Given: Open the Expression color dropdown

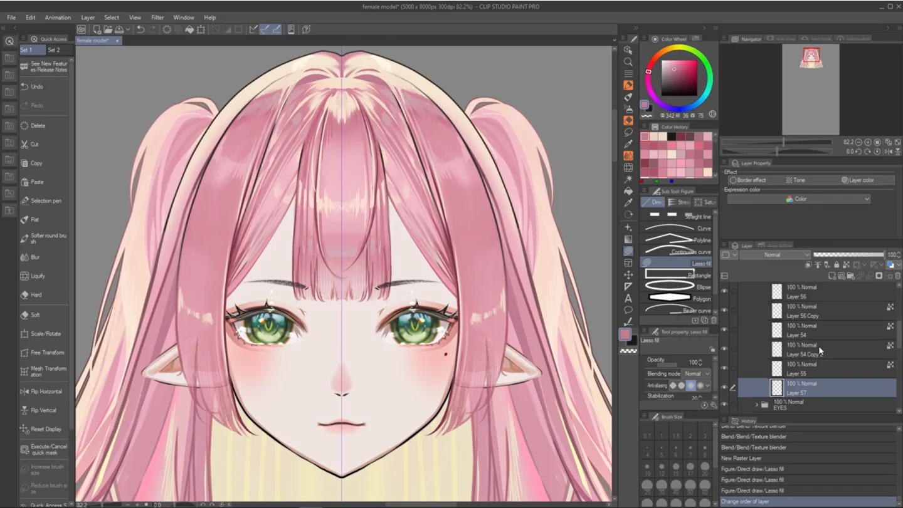Looking at the screenshot, I should (x=798, y=199).
